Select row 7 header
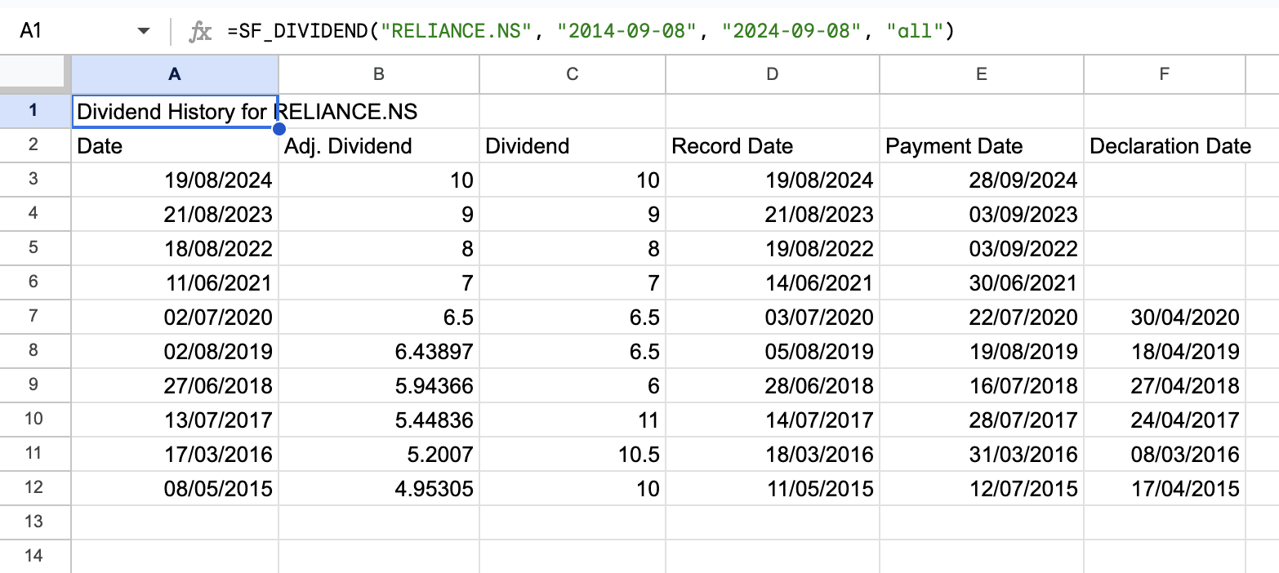The width and height of the screenshot is (1279, 573). coord(34,317)
